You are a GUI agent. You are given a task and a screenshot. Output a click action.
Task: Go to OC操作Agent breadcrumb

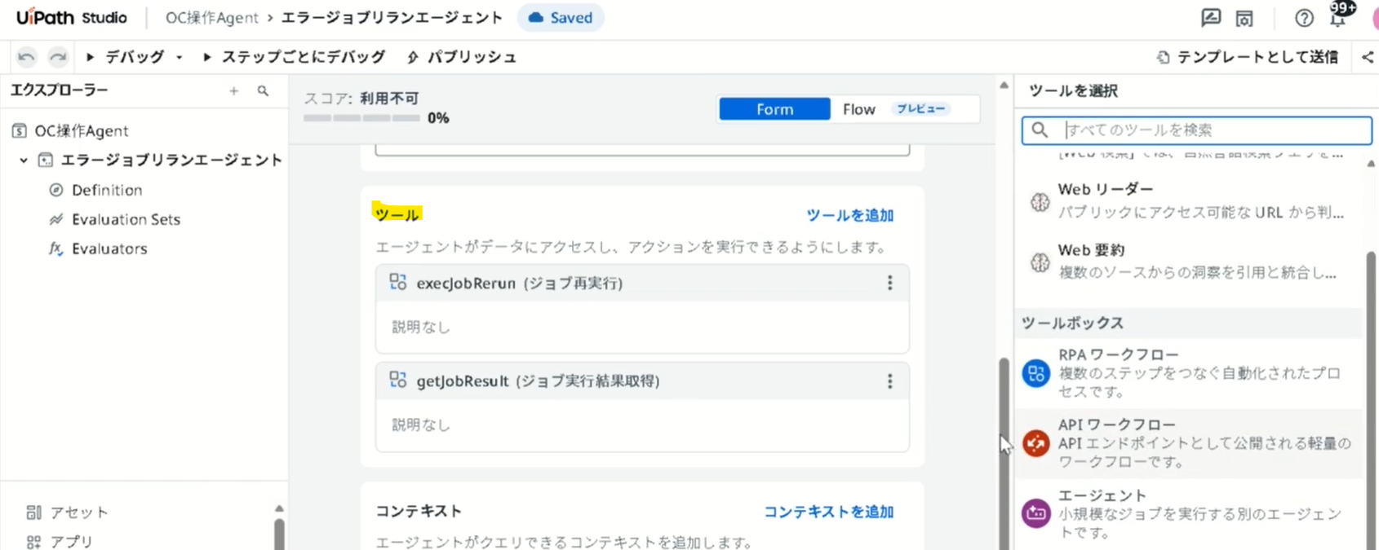211,18
